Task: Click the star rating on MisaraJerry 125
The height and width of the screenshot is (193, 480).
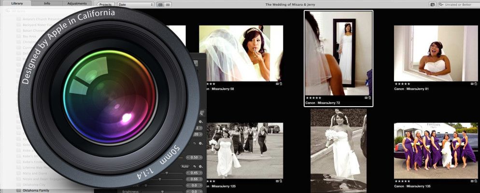Action: (x=211, y=181)
